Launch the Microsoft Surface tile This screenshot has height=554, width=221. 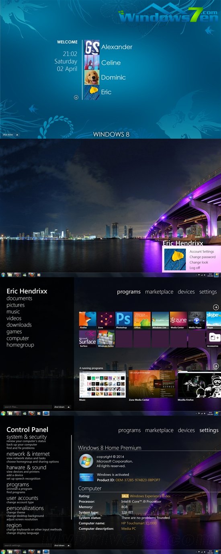point(88,339)
